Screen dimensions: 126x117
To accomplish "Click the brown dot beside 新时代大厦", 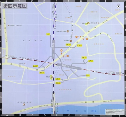I will click(x=98, y=23).
